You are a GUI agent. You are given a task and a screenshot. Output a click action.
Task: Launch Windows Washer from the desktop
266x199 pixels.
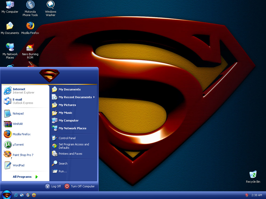point(50,5)
